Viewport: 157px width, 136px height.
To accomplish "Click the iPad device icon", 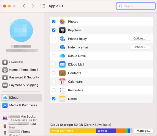I will [x=5, y=126].
